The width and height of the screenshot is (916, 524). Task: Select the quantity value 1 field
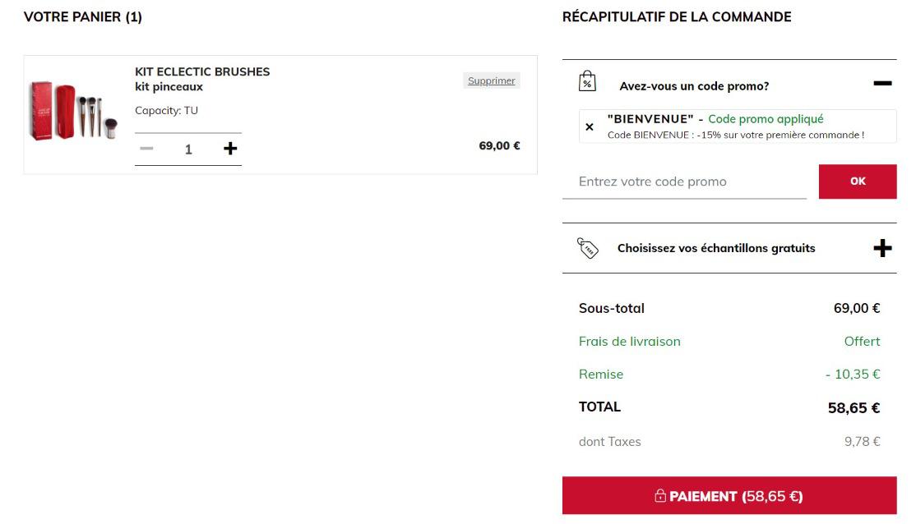tap(188, 149)
